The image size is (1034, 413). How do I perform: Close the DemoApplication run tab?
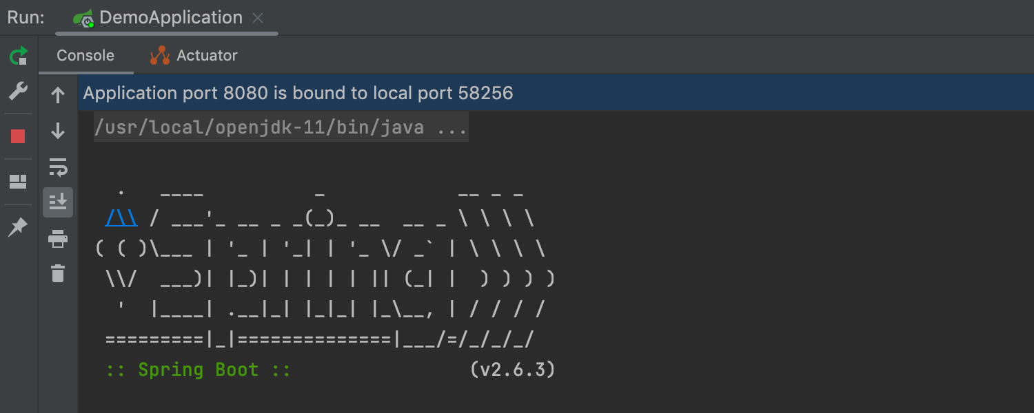tap(258, 18)
